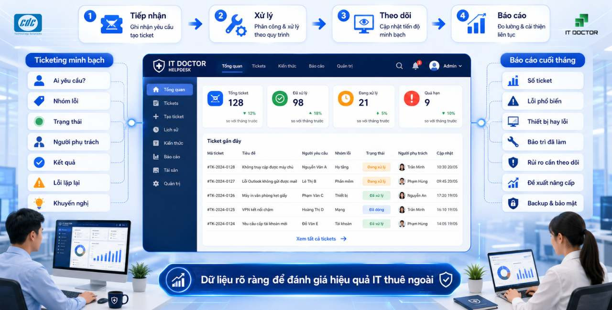612x310 pixels.
Task: Click the Lỗi phổ biến warning icon
Action: 513,101
